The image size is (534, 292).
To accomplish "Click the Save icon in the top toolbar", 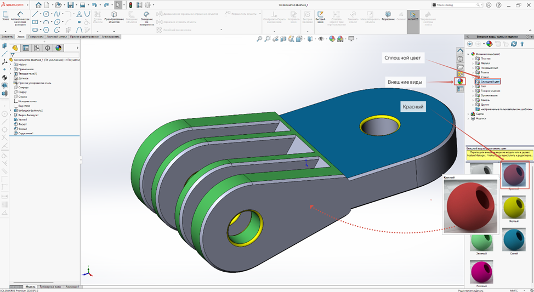I will pyautogui.click(x=71, y=5).
